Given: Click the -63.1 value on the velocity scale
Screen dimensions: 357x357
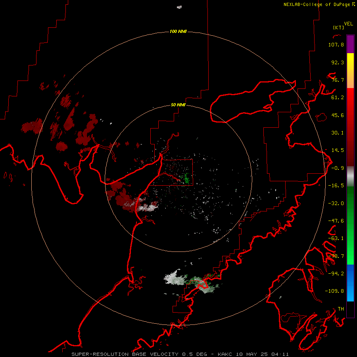Looking at the screenshot, I should point(336,238).
